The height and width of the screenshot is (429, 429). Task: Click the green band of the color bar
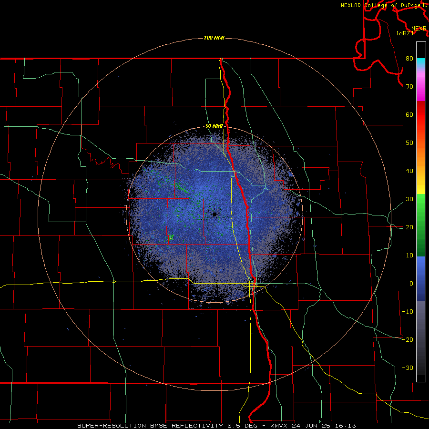(x=421, y=225)
